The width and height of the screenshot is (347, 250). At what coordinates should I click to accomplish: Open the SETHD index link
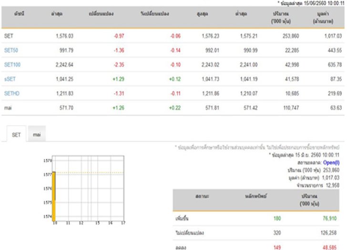click(12, 94)
